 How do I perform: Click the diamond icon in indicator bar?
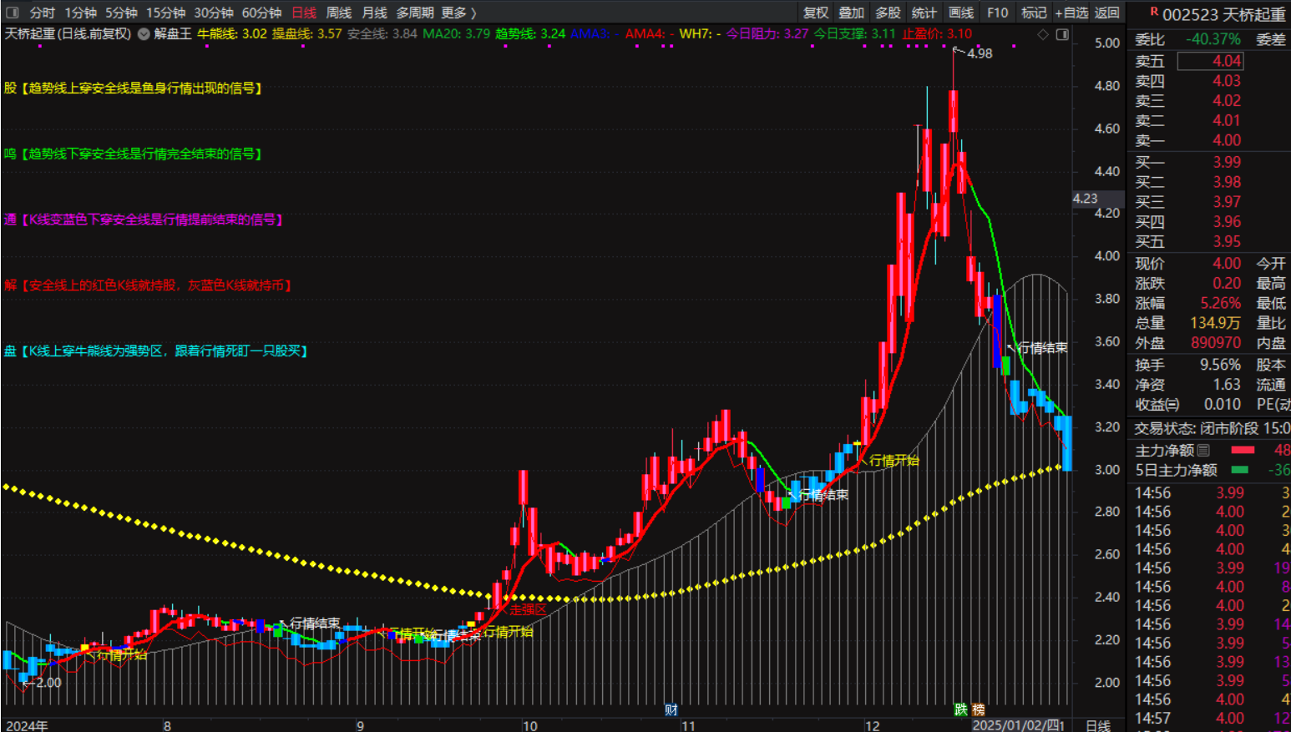point(1042,34)
